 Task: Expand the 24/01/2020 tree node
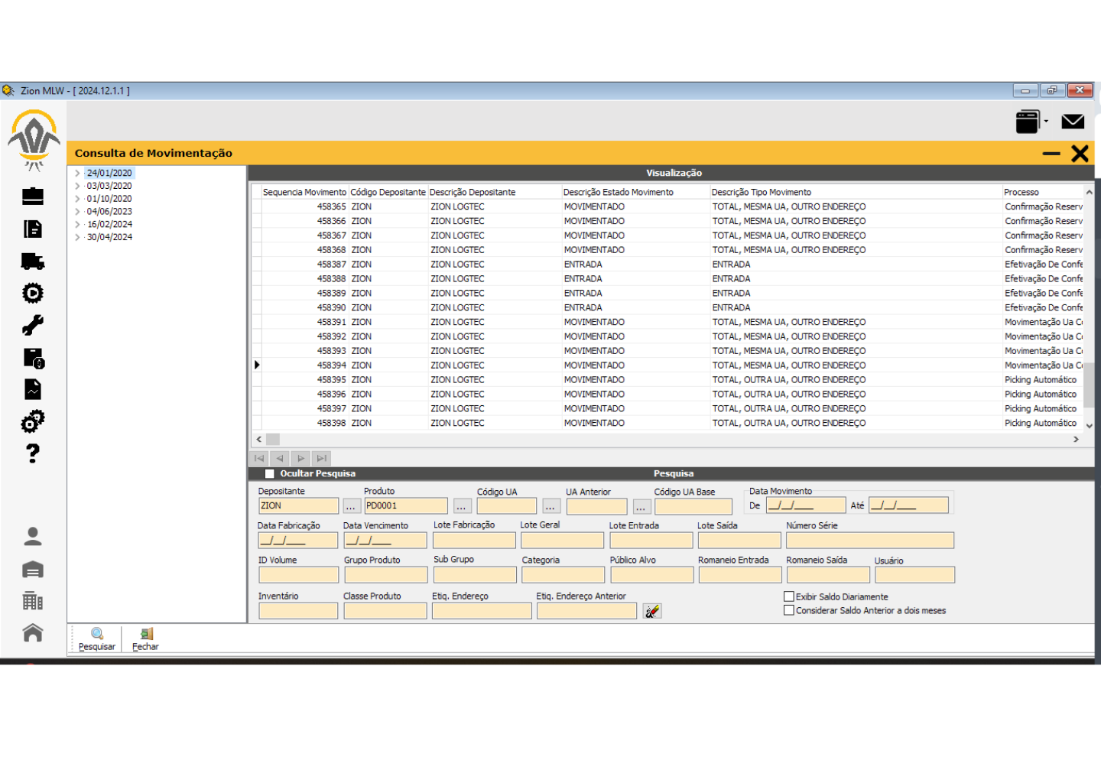point(77,174)
